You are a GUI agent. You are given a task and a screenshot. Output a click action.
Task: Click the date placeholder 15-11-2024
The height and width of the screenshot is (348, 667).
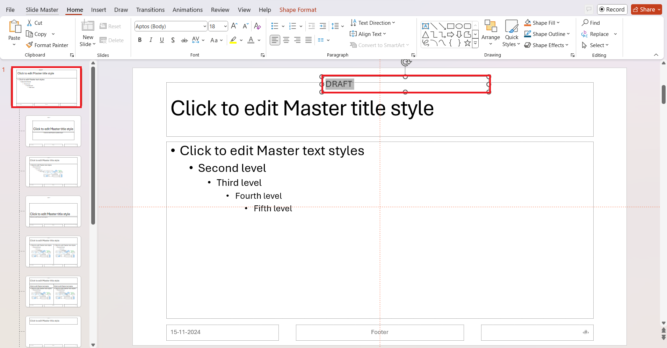click(223, 332)
